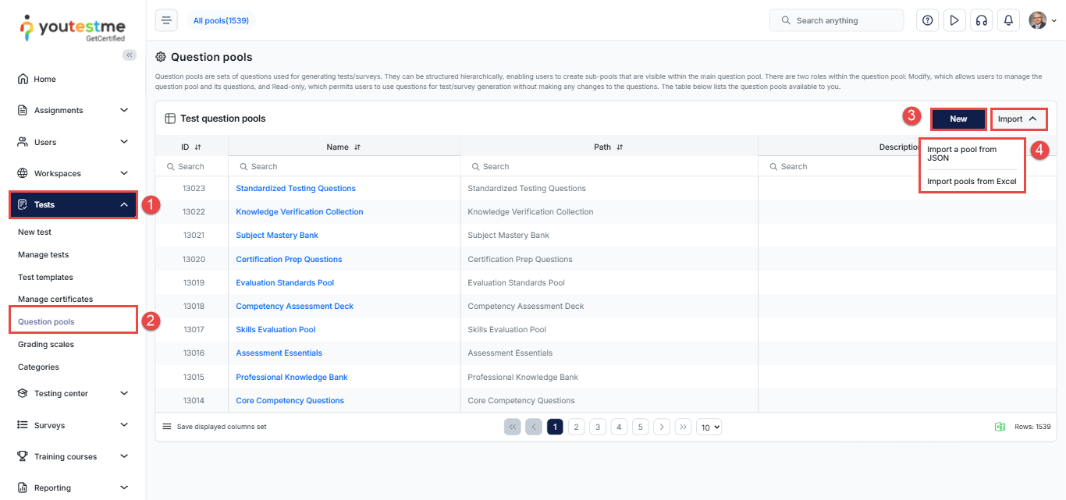This screenshot has width=1066, height=500.
Task: Open the help question mark icon
Action: pyautogui.click(x=927, y=20)
